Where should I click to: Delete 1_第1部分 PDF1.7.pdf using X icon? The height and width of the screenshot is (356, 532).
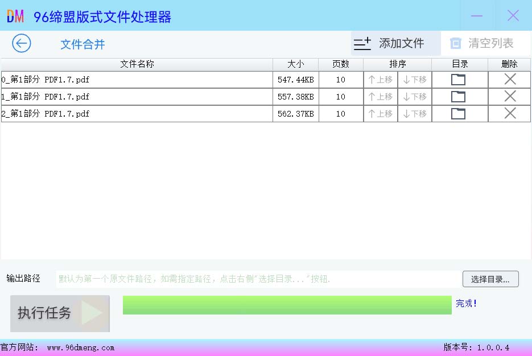[x=510, y=97]
